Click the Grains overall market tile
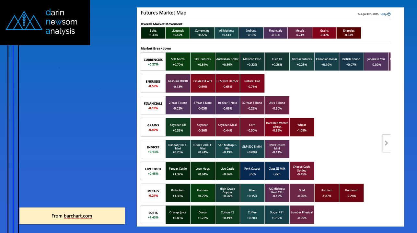The image size is (417, 233). (x=324, y=33)
